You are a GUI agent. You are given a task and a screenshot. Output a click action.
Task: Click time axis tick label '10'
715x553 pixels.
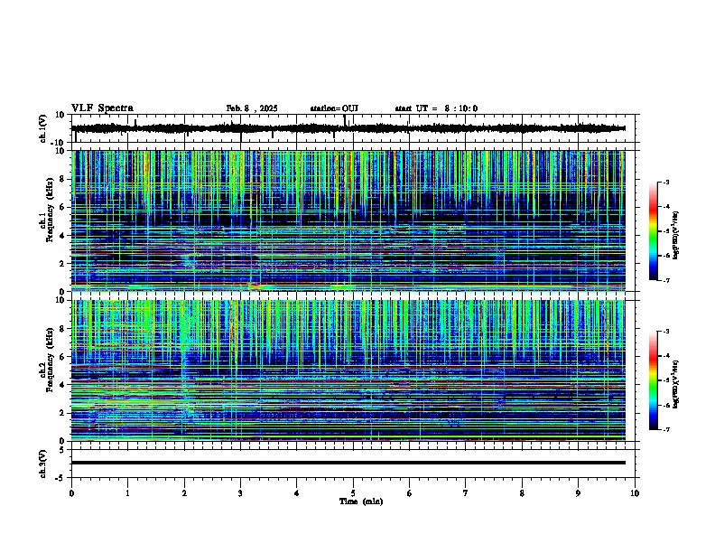pos(635,493)
